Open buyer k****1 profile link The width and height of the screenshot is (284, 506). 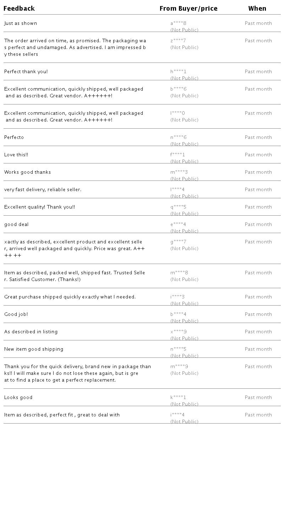click(178, 398)
